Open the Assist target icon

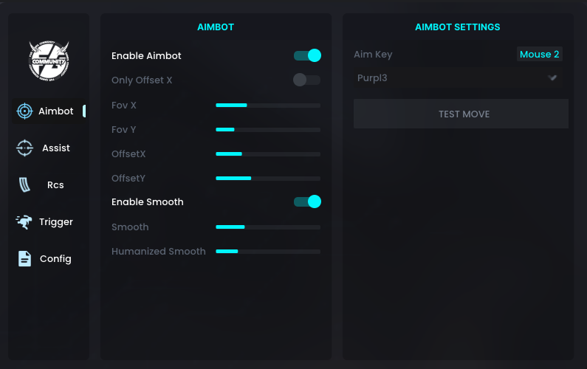point(24,148)
